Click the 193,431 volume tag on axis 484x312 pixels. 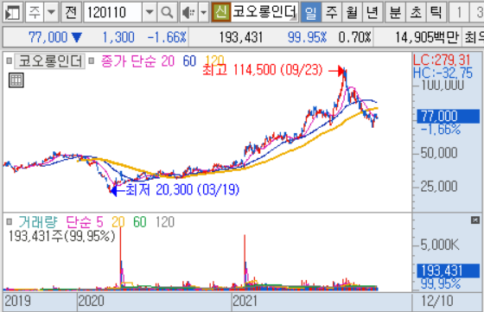[449, 271]
